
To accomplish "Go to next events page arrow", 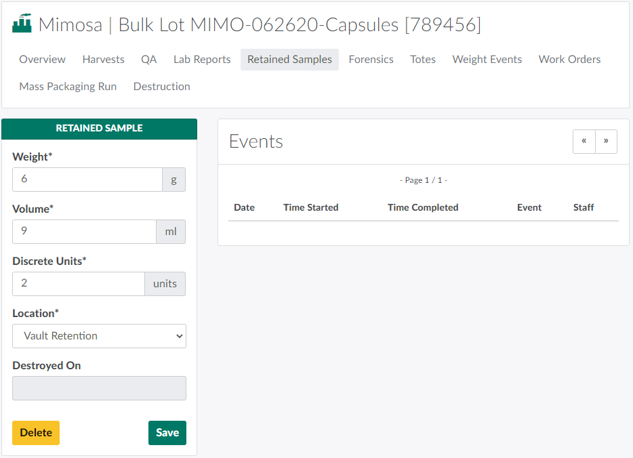I will (x=606, y=142).
